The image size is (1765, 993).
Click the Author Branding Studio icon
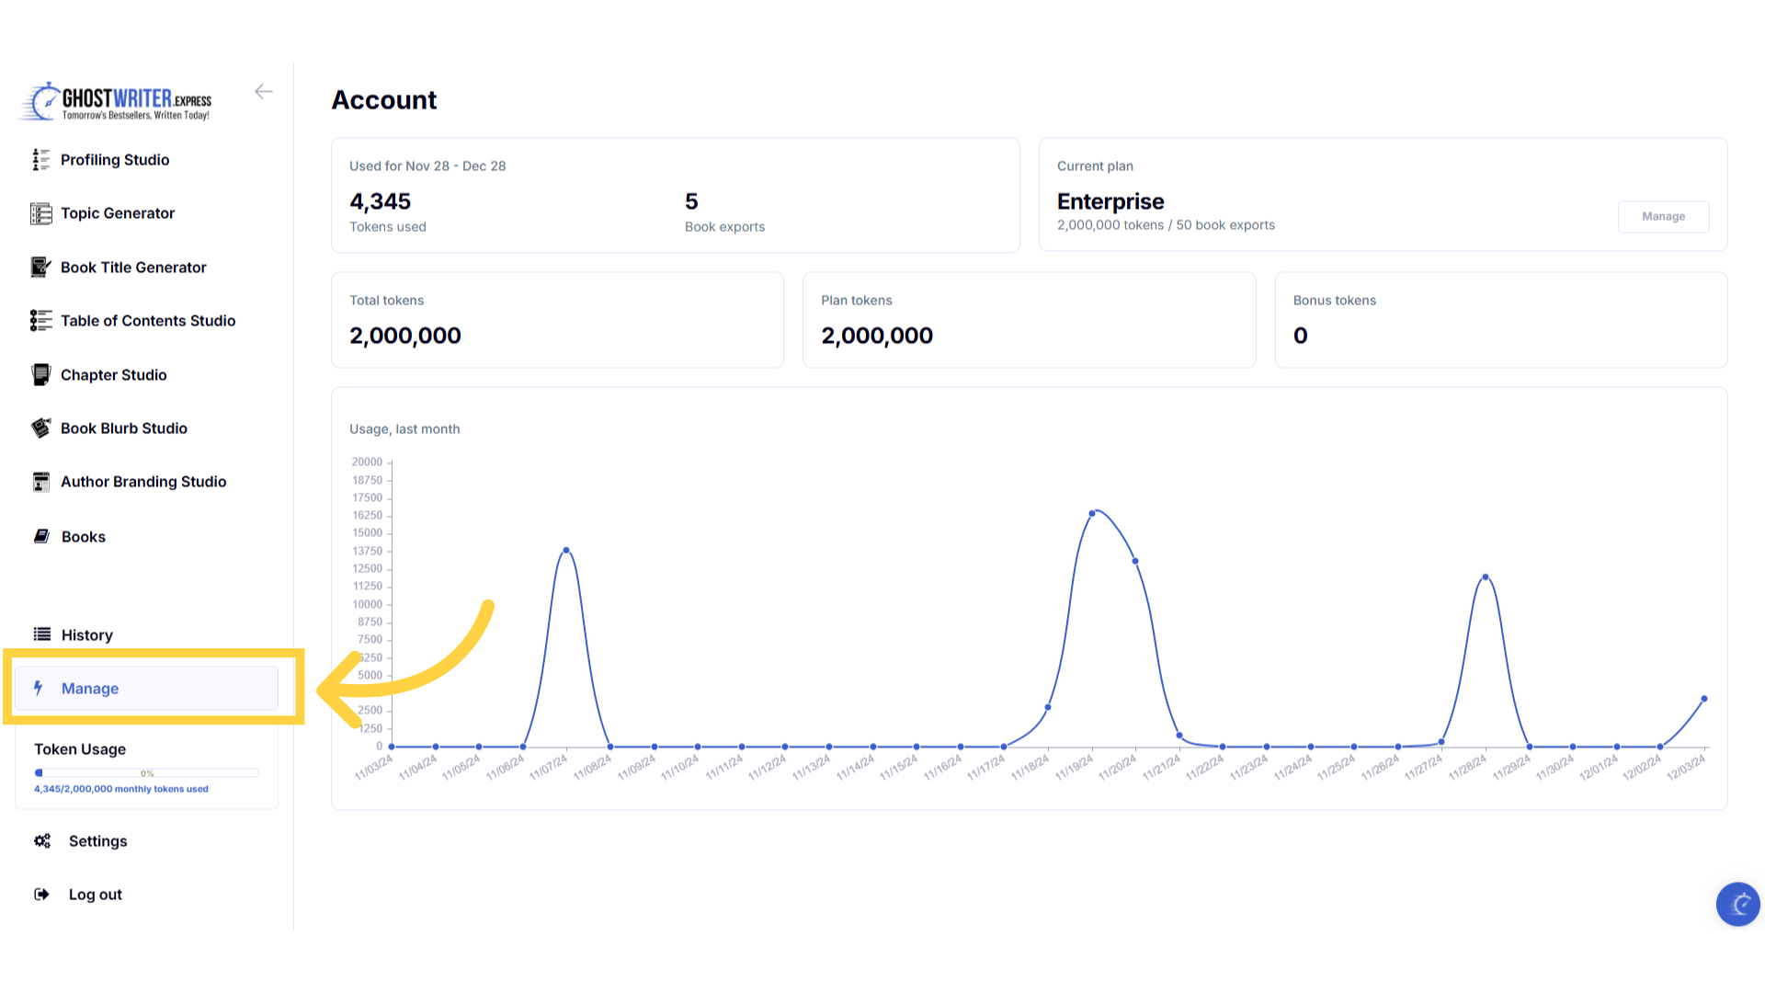pos(40,482)
